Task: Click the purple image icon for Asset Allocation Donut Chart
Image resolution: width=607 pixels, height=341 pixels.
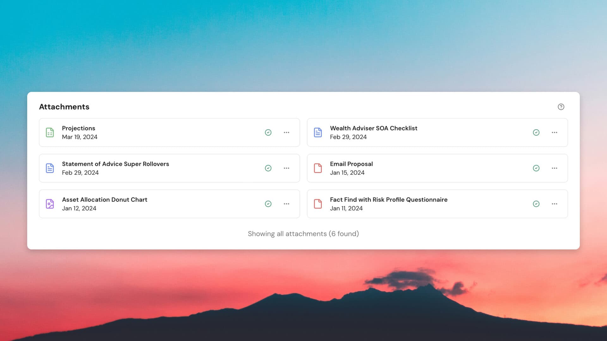Action: click(x=50, y=204)
